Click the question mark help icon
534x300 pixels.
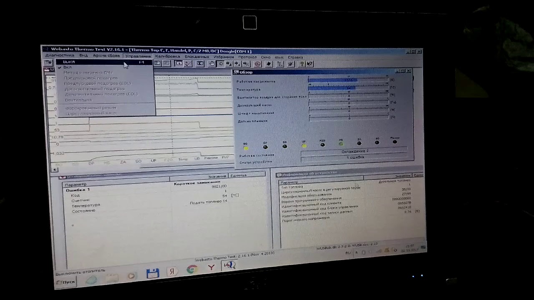pyautogui.click(x=301, y=64)
